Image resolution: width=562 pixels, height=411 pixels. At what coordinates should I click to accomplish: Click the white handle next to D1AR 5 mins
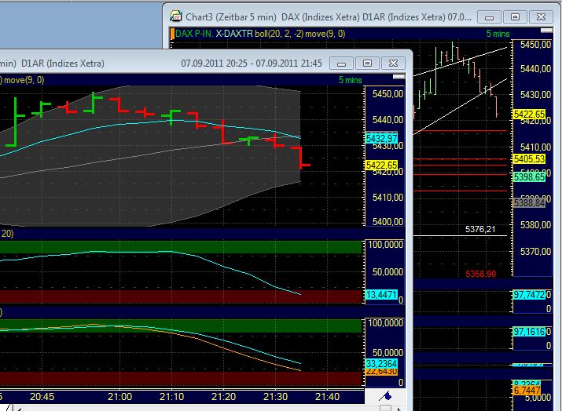[x=399, y=77]
